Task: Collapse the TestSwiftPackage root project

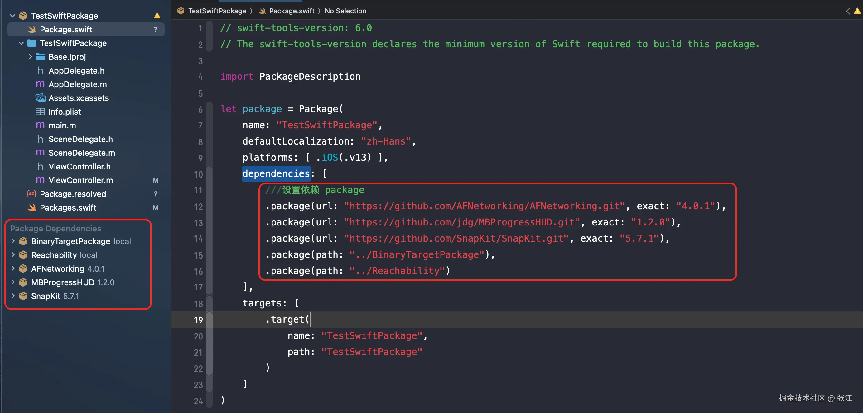Action: (13, 16)
